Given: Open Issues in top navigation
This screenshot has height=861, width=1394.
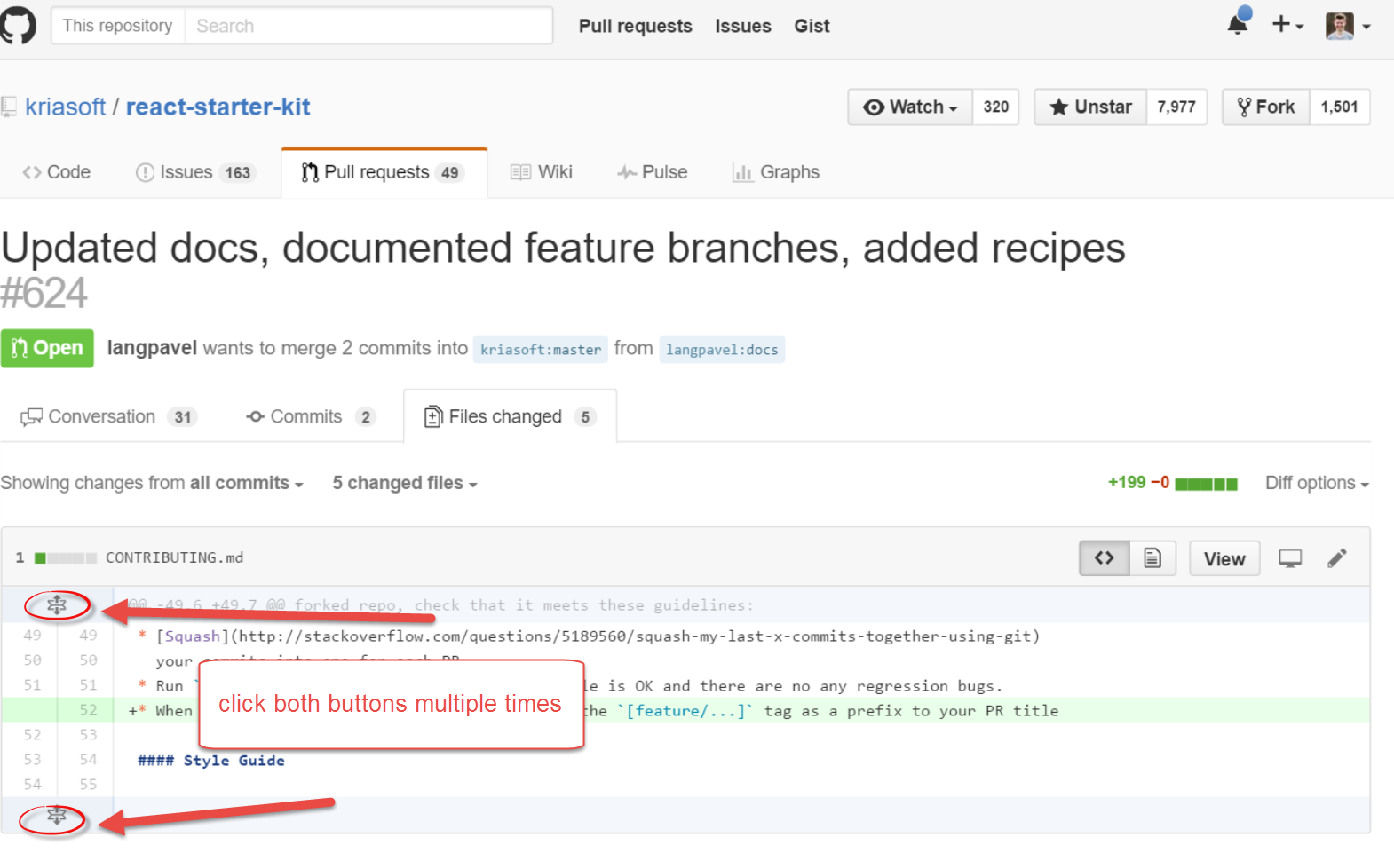Looking at the screenshot, I should 743,27.
